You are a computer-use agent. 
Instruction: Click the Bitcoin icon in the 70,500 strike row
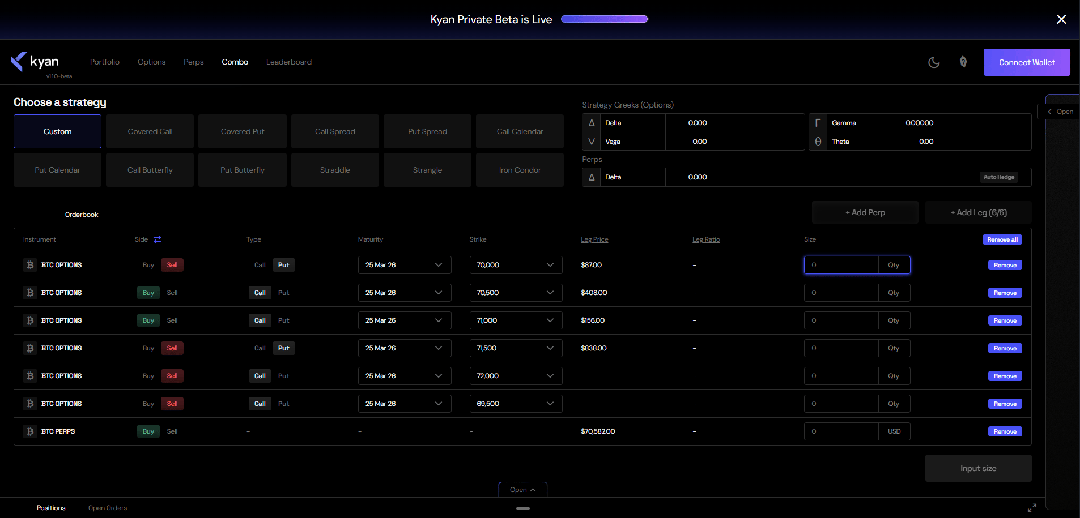tap(30, 293)
